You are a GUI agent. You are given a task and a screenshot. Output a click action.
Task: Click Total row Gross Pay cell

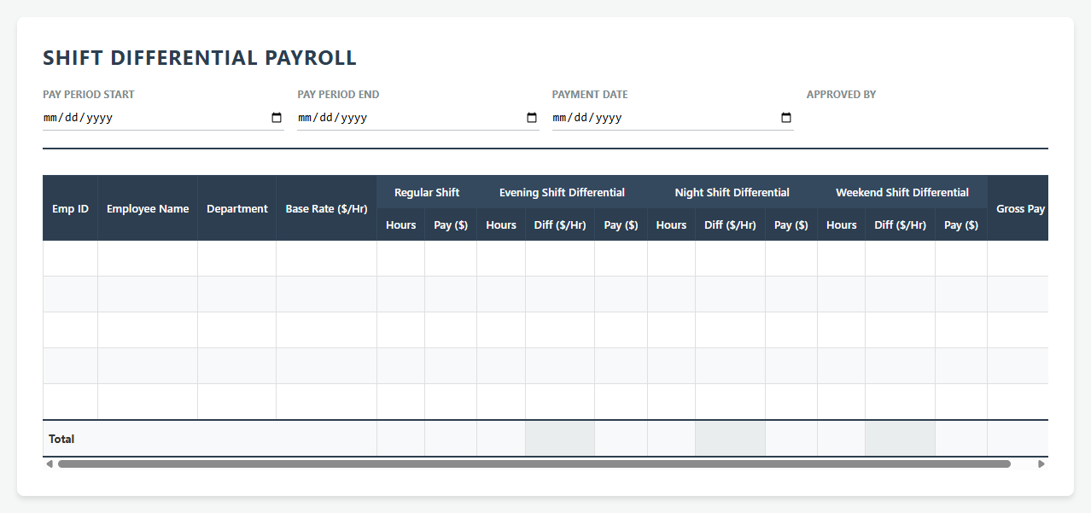[x=1018, y=439]
